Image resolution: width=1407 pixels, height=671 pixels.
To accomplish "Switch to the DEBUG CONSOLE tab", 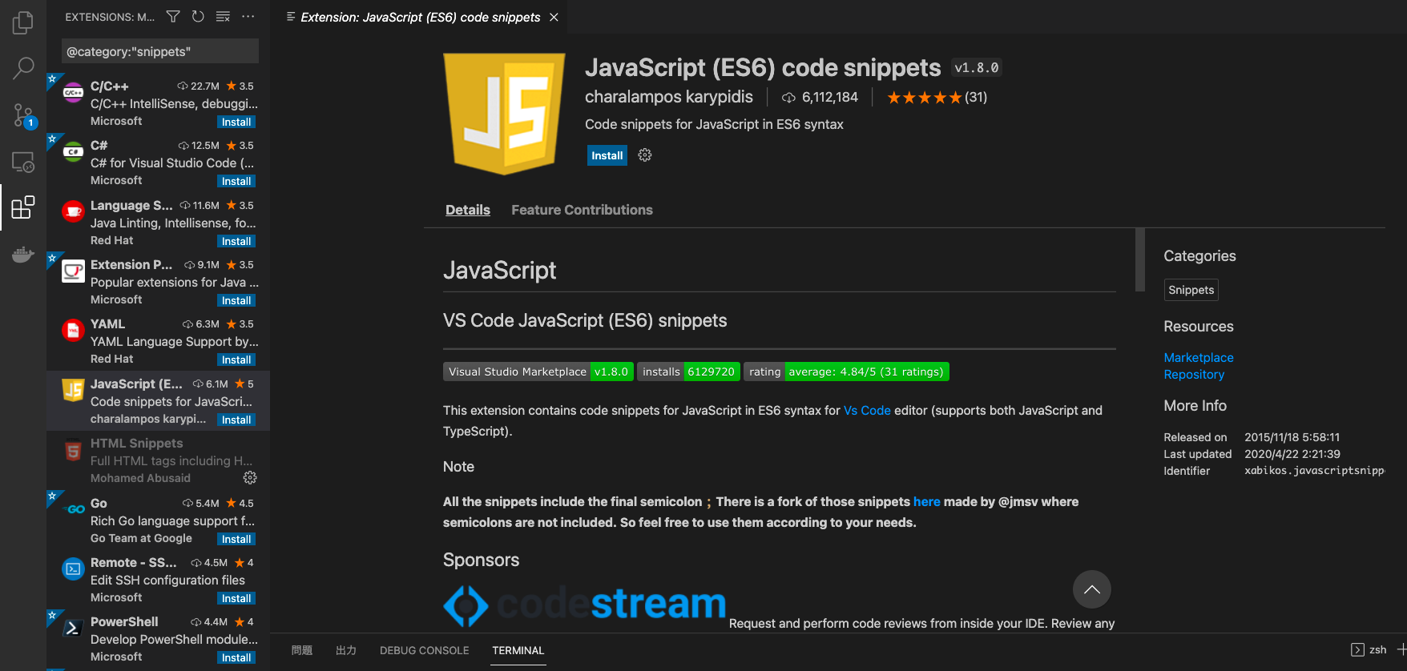I will coord(425,650).
